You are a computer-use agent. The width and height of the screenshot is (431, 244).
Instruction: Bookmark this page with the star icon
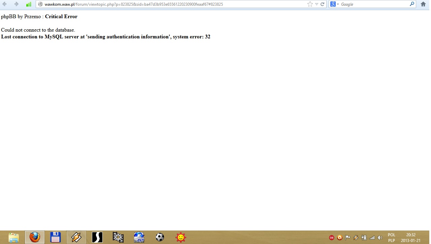click(310, 4)
